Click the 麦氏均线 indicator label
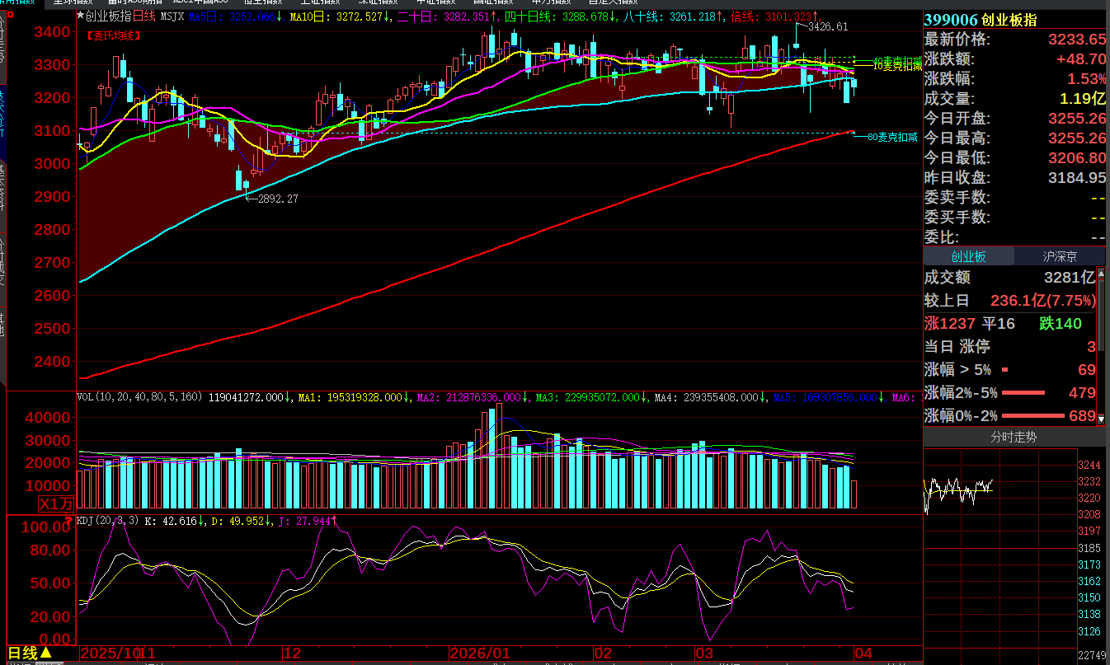Viewport: 1110px width, 665px height. (114, 35)
